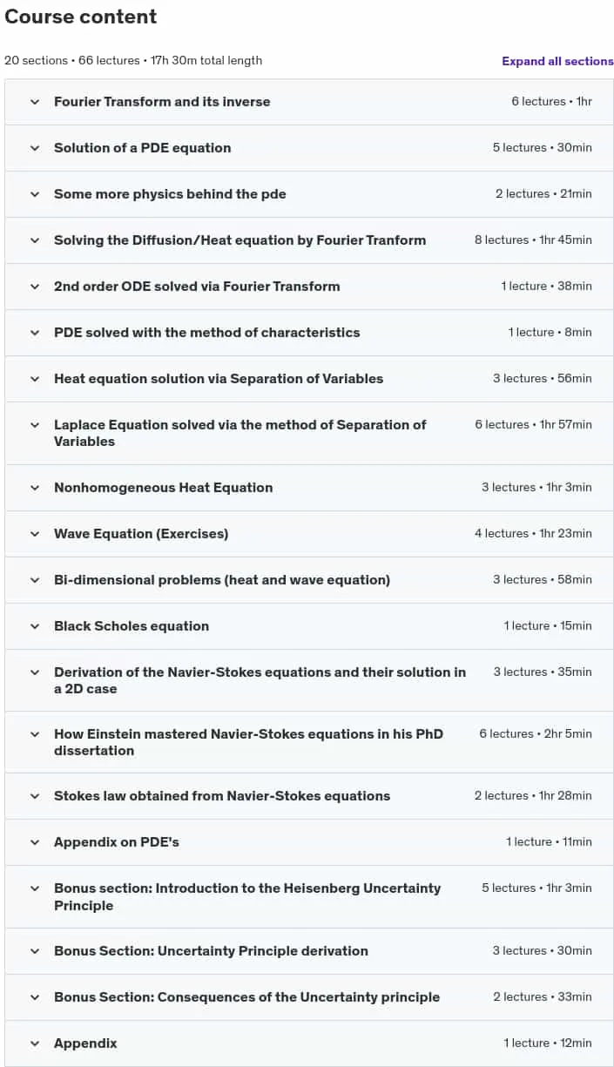
Task: Toggle chevron for Wave Equation (Exercises)
Action: (35, 534)
